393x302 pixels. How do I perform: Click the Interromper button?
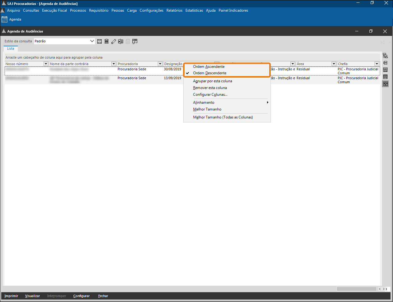click(56, 296)
